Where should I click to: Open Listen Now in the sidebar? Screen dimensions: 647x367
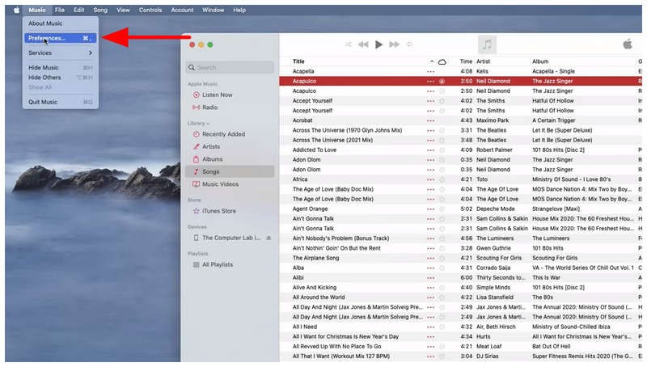217,95
